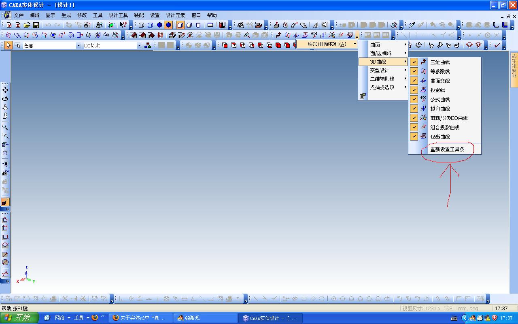Click the customize toolbar icon in the submenu

[363, 96]
